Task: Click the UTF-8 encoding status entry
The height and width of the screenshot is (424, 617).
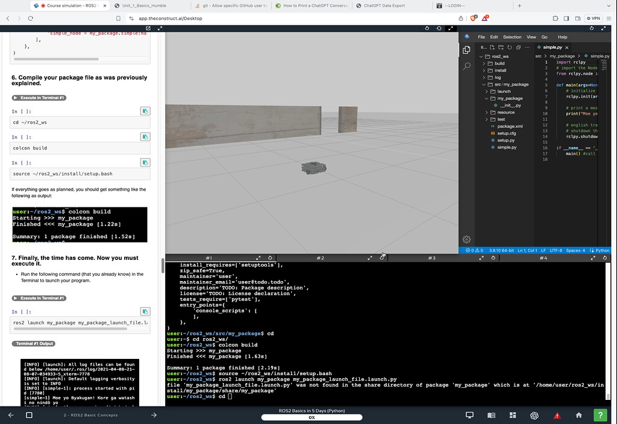Action: pos(556,250)
